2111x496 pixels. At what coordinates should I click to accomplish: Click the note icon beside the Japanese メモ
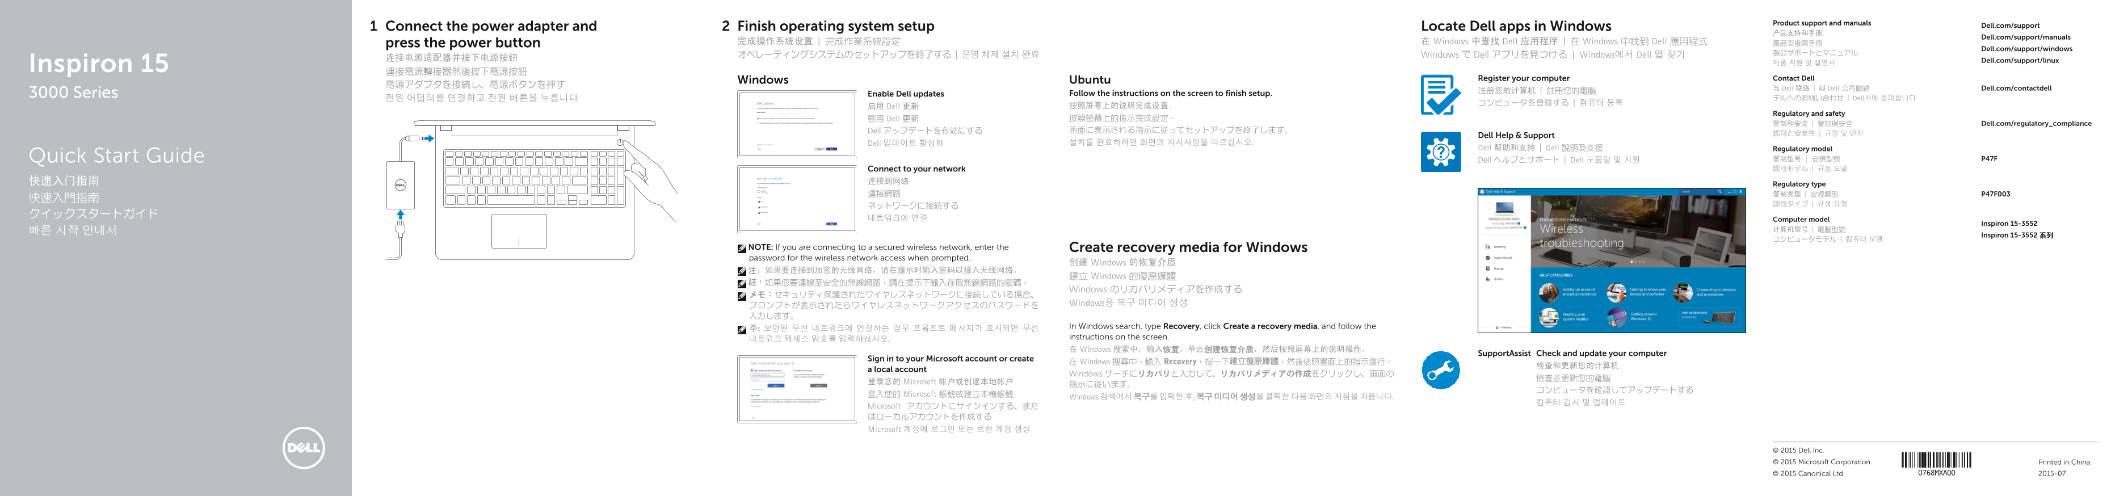click(x=742, y=295)
